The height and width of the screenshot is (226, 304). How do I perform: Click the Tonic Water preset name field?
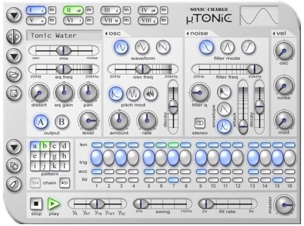click(x=64, y=36)
